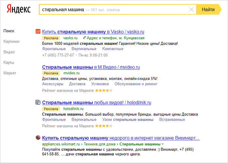Click the 561 тыс. ответов result count
The width and height of the screenshot is (228, 163).
105,10
